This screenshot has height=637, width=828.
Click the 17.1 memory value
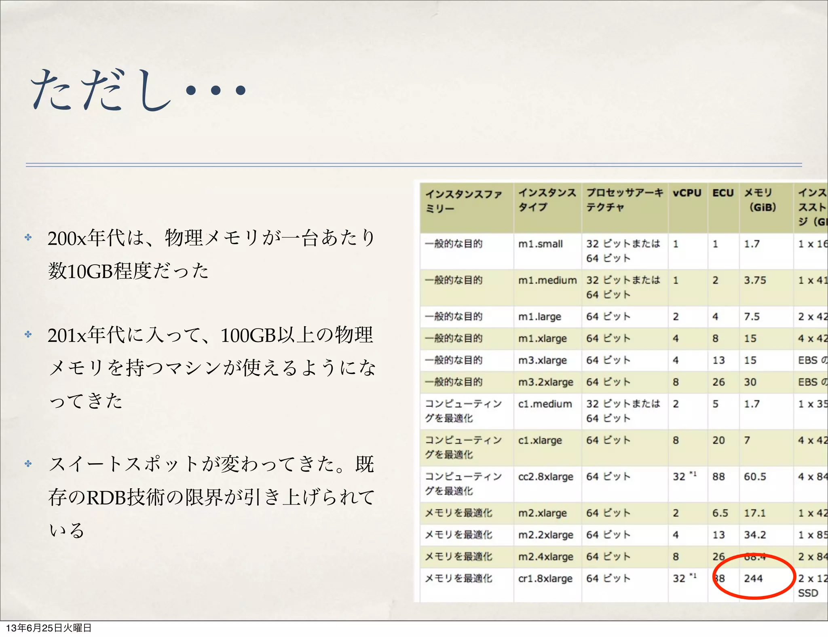755,513
